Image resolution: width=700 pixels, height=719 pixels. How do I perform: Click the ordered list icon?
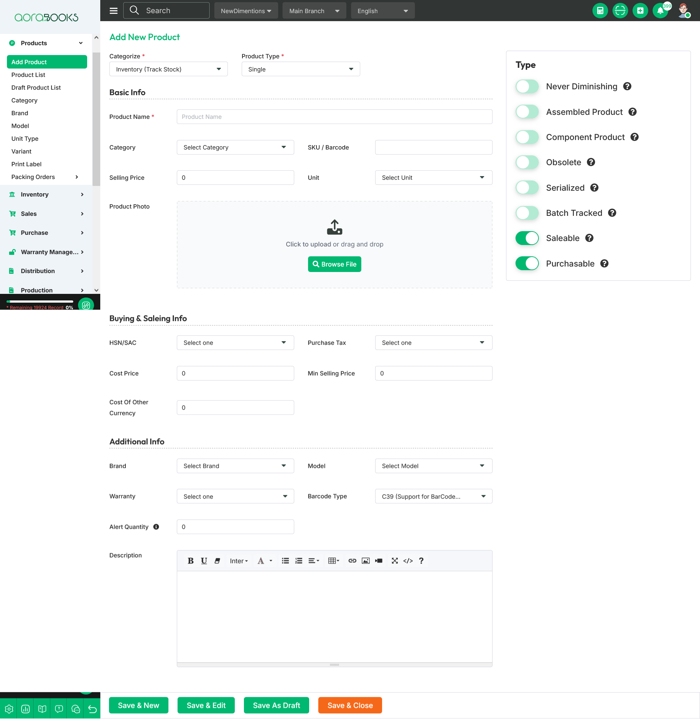299,560
